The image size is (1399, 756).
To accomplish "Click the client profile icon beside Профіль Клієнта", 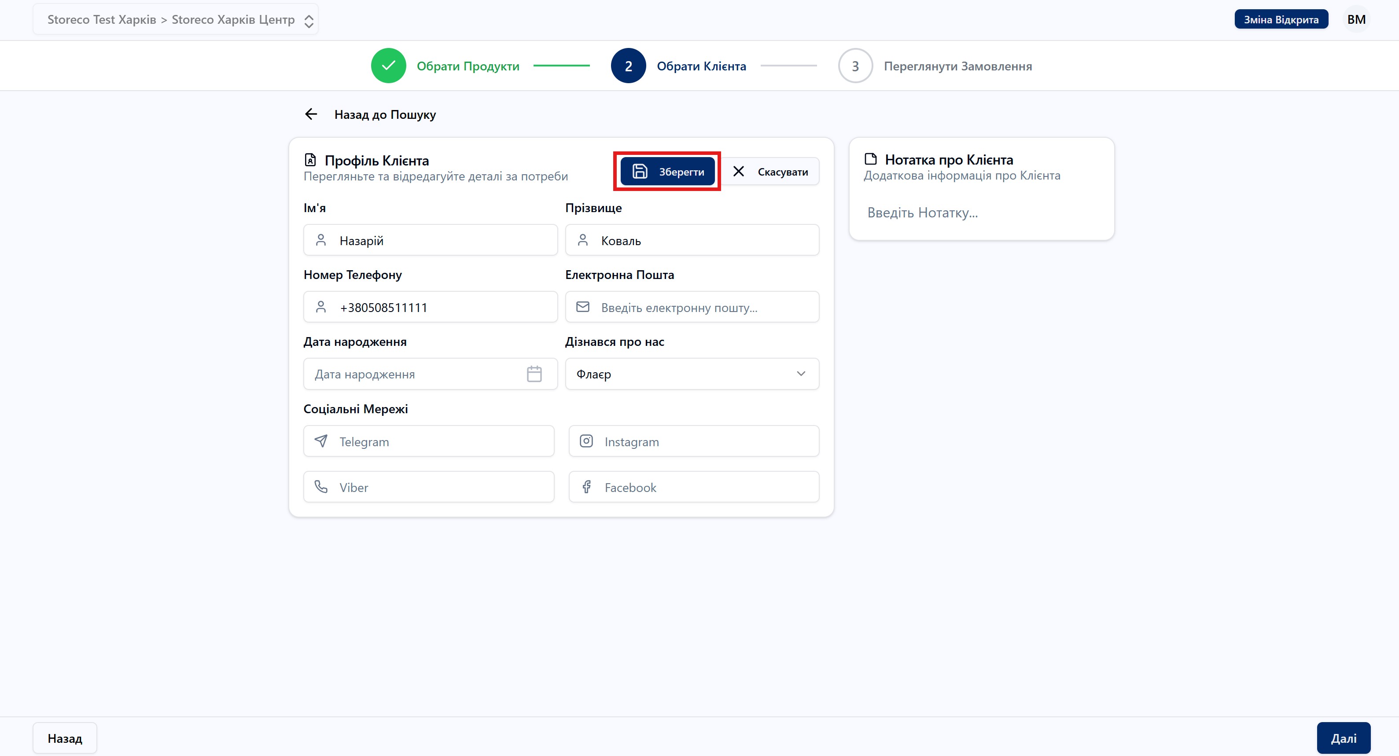I will click(x=310, y=160).
